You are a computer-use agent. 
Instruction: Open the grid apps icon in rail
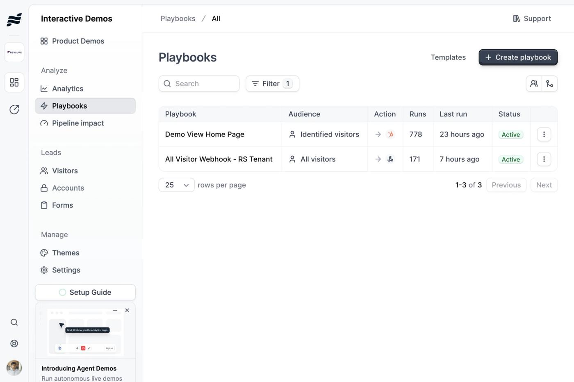tap(14, 82)
